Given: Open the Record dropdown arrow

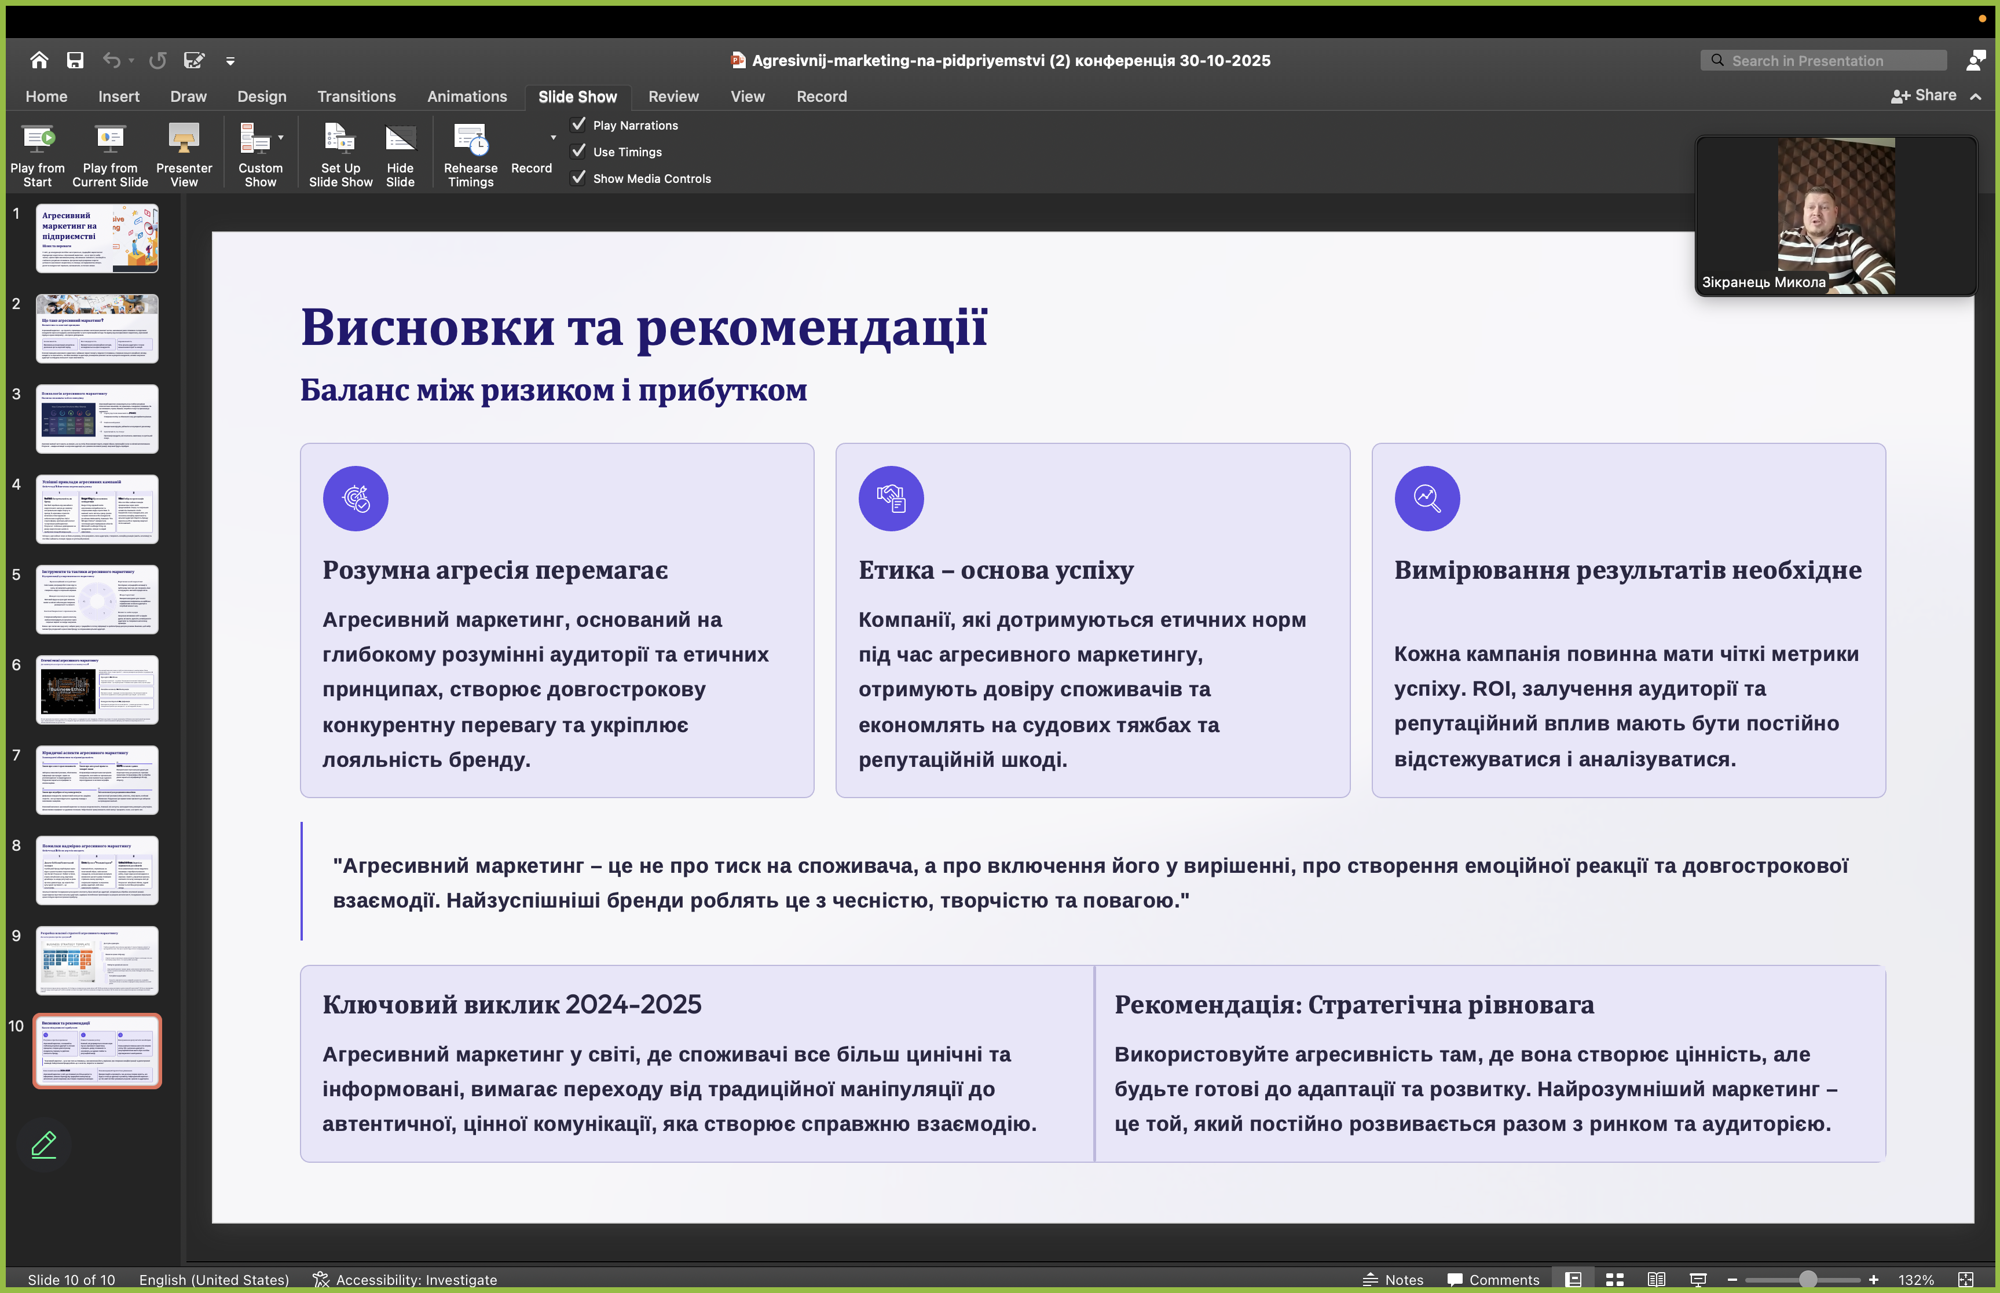Looking at the screenshot, I should click(553, 138).
